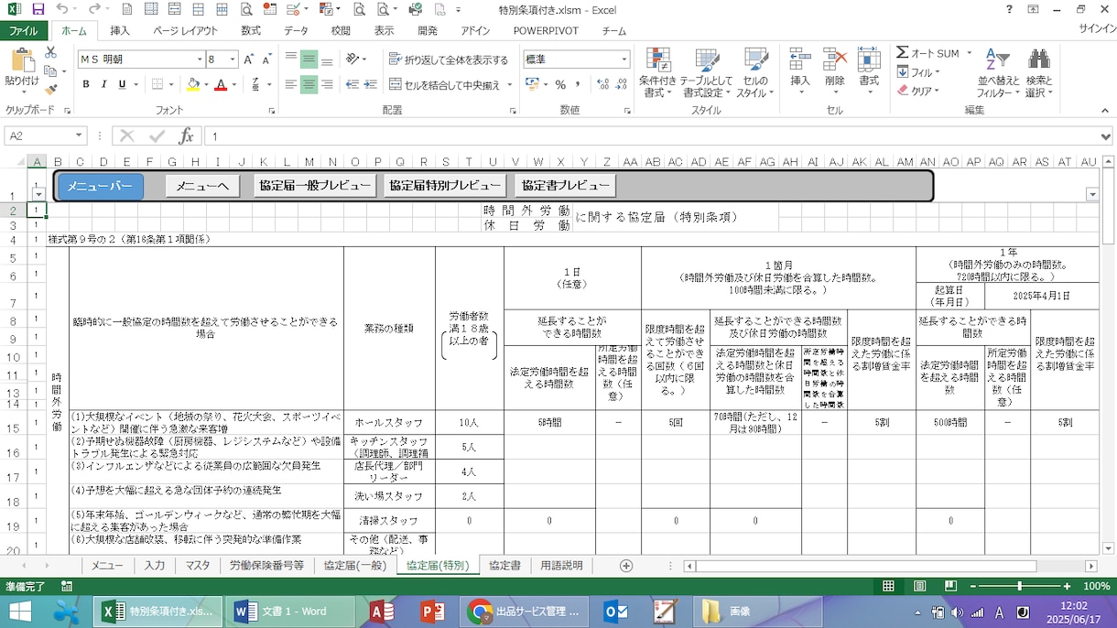The image size is (1117, 628).
Task: Open the 数式 ribbon tab
Action: coord(251,30)
